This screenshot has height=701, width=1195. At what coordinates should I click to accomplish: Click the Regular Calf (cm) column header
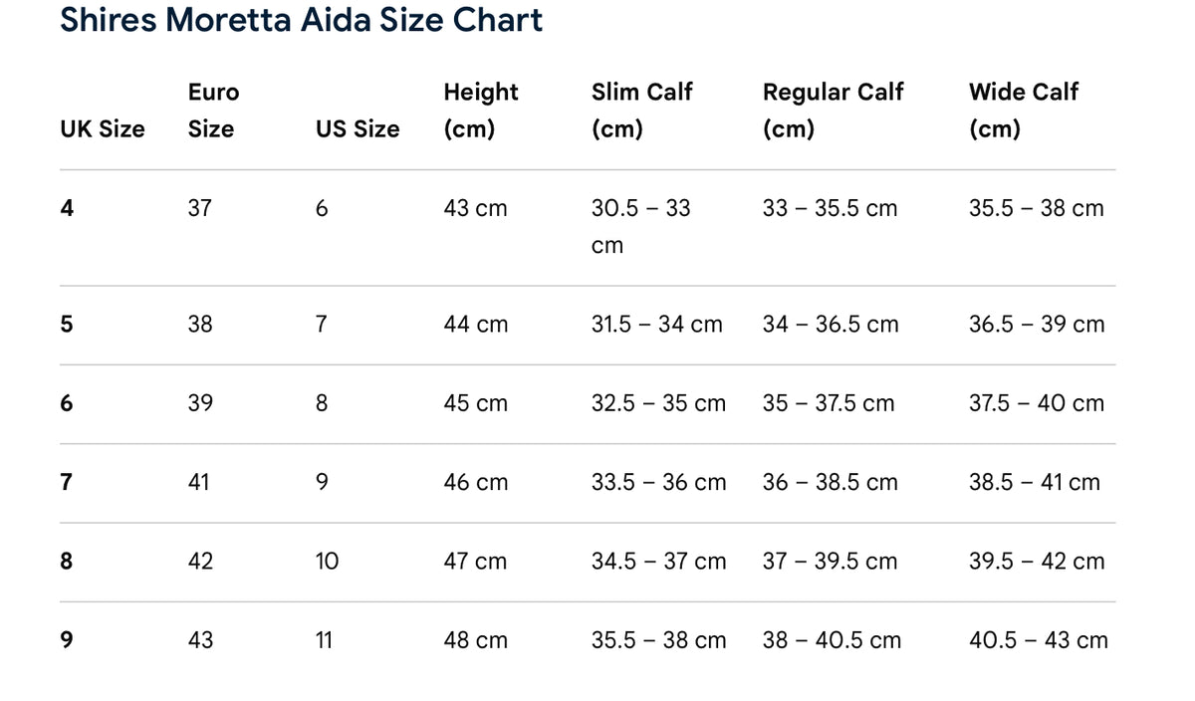pos(833,111)
